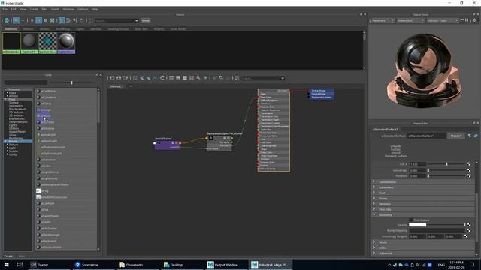The height and width of the screenshot is (270, 481).
Task: Click the IOR slider
Action: tap(446, 164)
